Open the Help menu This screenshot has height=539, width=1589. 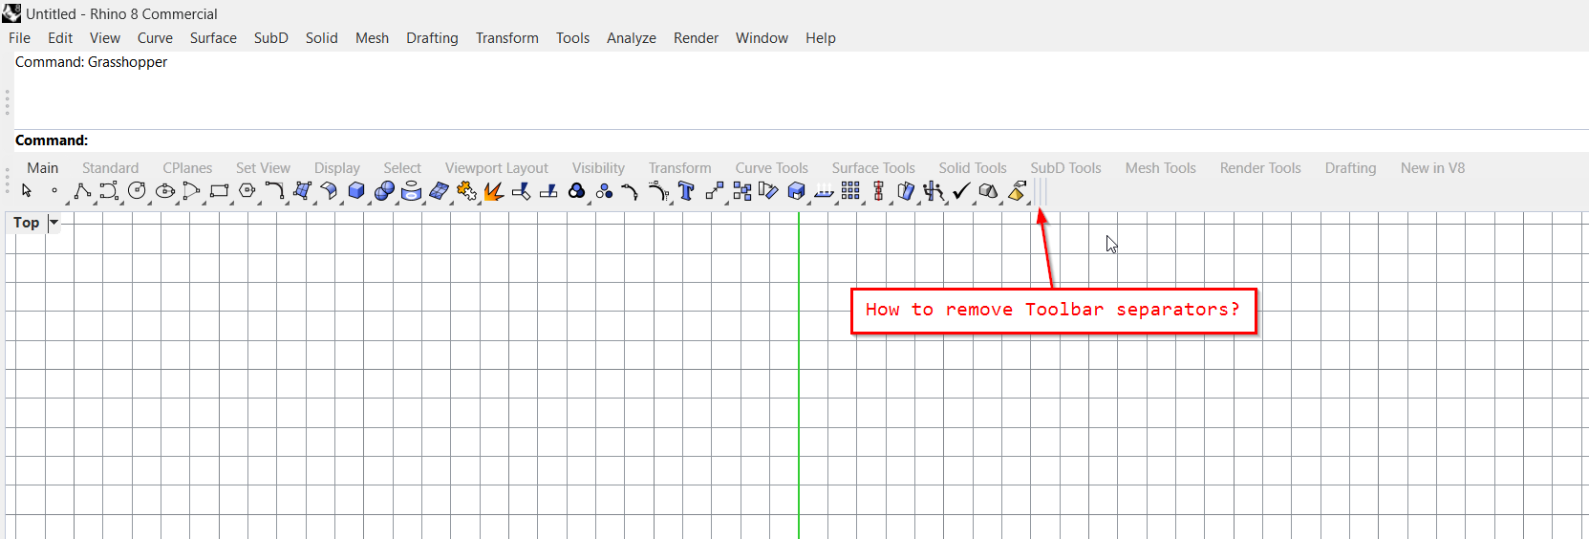[x=821, y=38]
